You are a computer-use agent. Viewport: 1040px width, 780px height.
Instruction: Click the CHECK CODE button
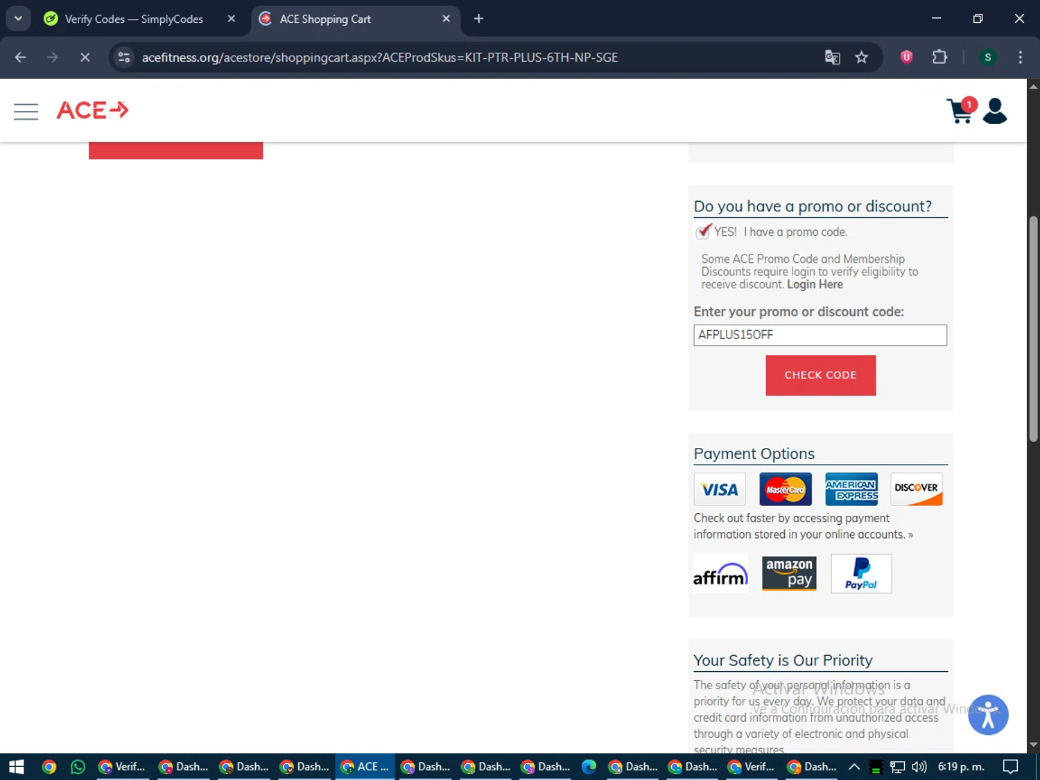coord(821,375)
